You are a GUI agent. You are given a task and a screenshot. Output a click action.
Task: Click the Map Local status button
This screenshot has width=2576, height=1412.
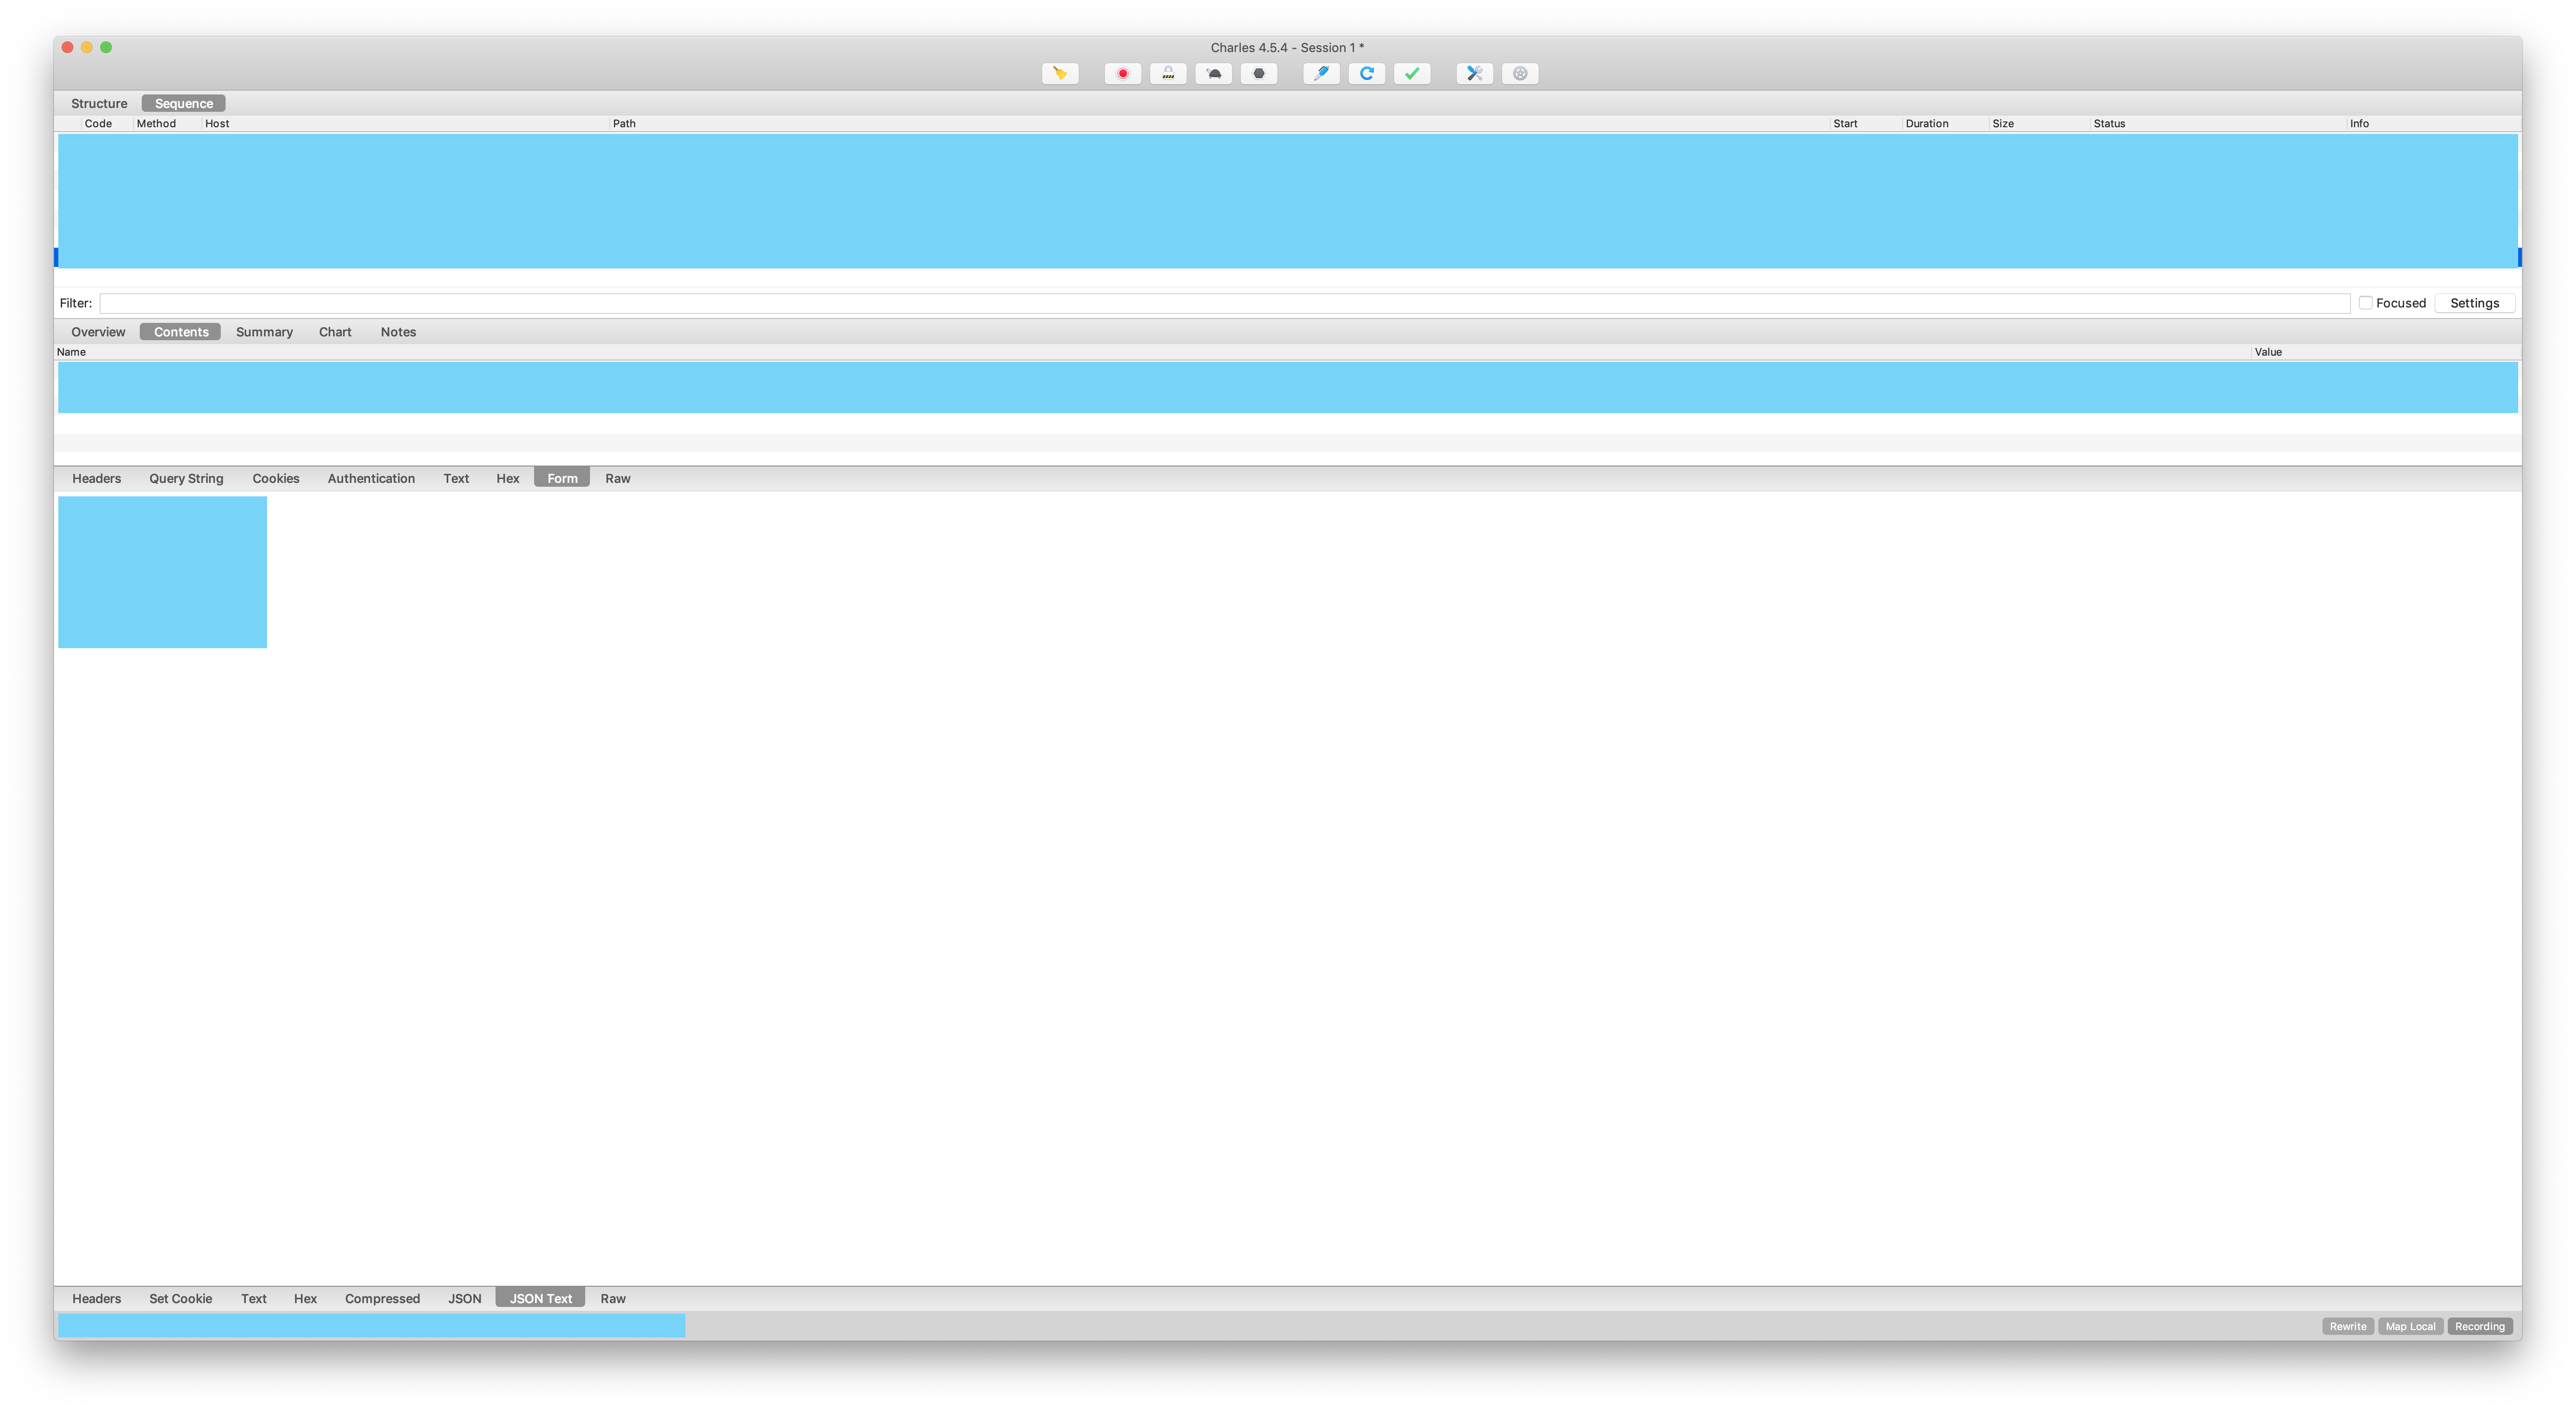click(2411, 1326)
